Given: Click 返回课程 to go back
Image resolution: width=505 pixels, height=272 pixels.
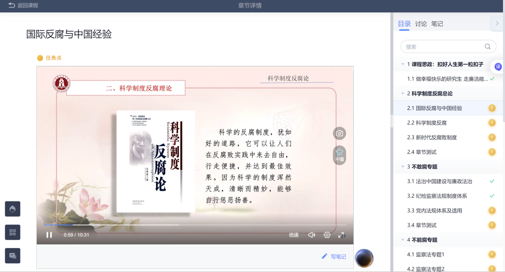Looking at the screenshot, I should tap(23, 6).
